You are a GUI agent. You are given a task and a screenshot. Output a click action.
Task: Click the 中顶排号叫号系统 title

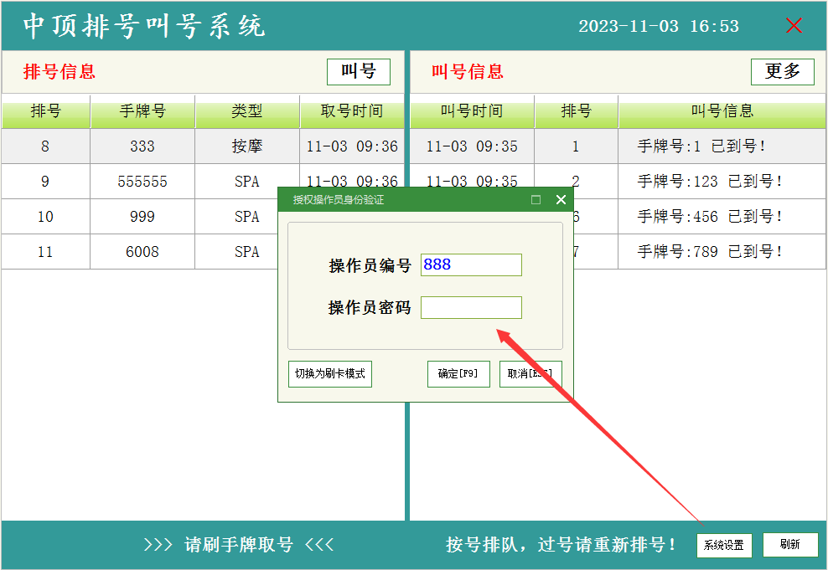pyautogui.click(x=143, y=26)
